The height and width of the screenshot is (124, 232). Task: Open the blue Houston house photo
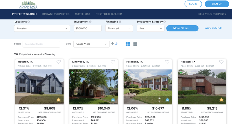click(39, 87)
